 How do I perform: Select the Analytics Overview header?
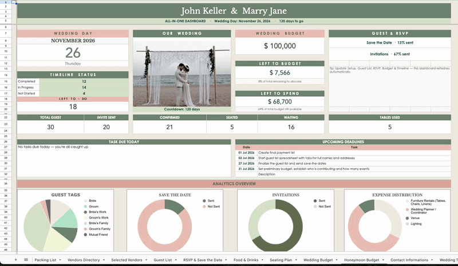(x=234, y=184)
